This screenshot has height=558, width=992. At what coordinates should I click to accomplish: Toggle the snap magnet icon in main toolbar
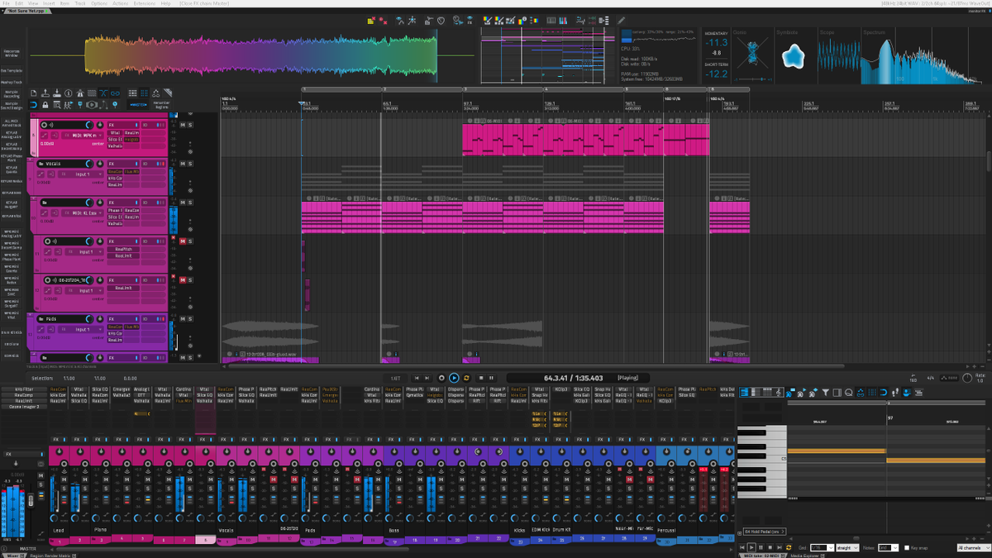[x=33, y=105]
